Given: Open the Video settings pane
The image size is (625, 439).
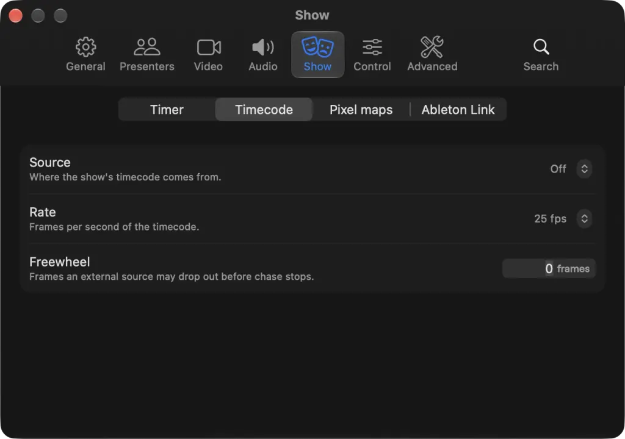Looking at the screenshot, I should click(209, 55).
